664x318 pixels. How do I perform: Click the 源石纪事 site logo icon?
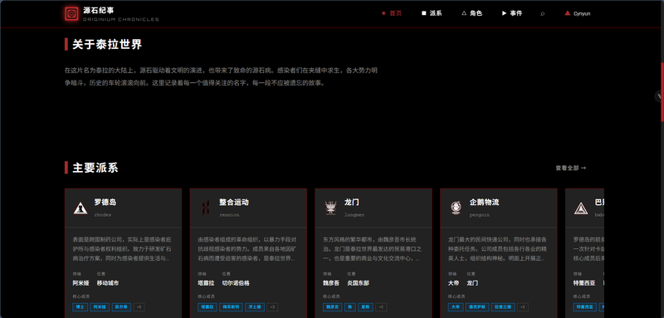coord(72,14)
